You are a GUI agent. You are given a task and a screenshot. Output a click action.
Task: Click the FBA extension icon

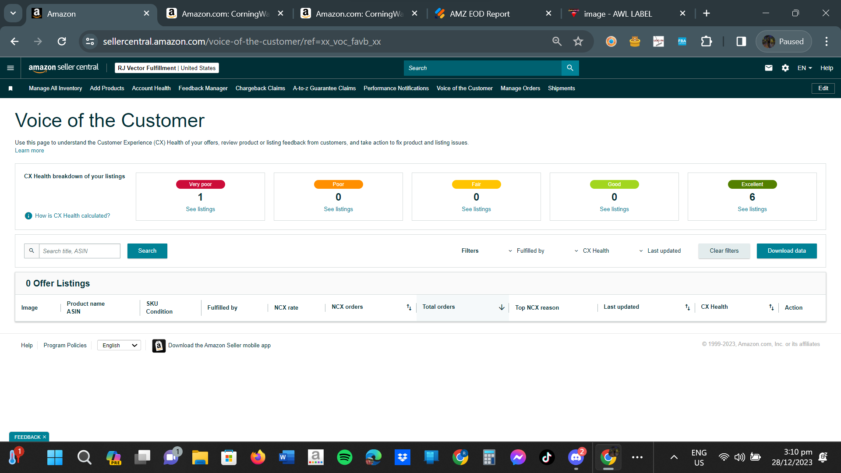[682, 42]
